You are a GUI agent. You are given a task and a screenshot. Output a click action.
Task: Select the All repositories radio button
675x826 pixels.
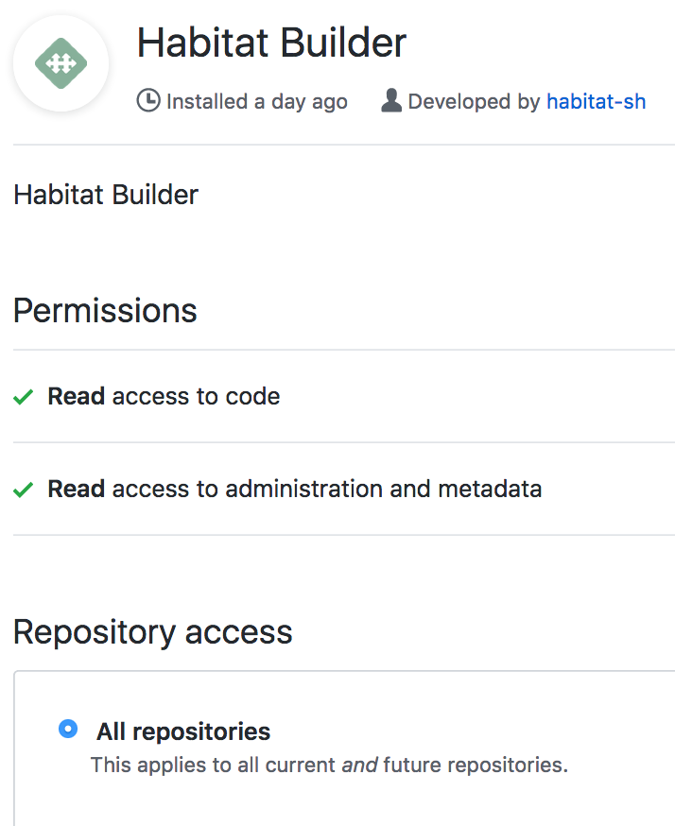click(x=68, y=729)
